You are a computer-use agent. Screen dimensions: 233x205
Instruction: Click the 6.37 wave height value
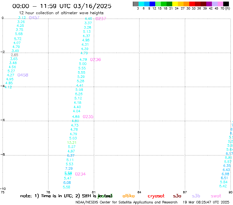pyautogui.click(x=71, y=155)
